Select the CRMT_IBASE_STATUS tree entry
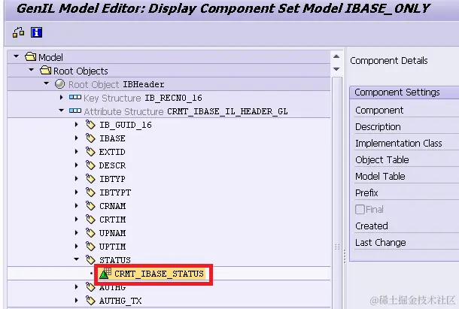Image resolution: width=459 pixels, height=309 pixels. click(159, 274)
